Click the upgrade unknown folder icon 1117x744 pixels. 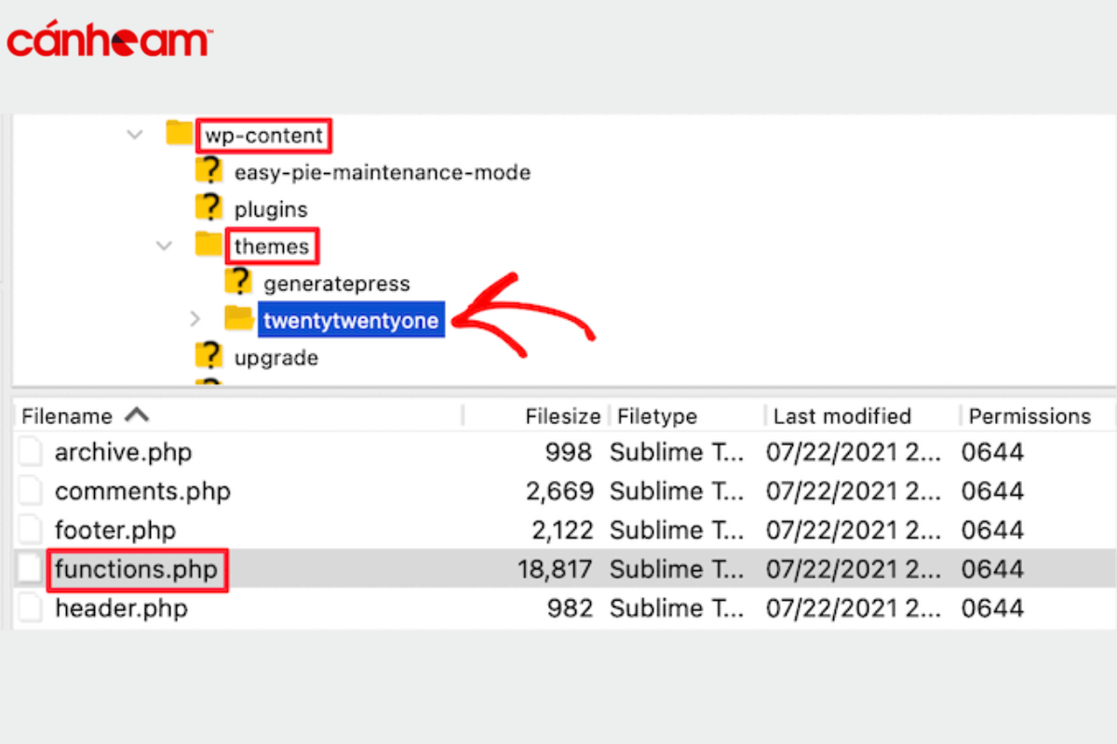click(209, 356)
